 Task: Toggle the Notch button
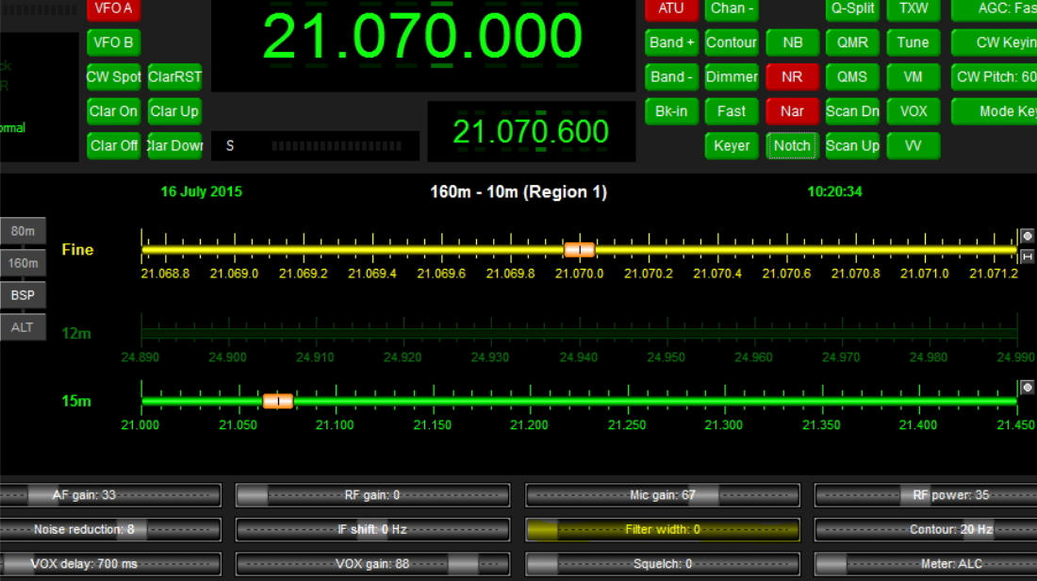[x=792, y=146]
